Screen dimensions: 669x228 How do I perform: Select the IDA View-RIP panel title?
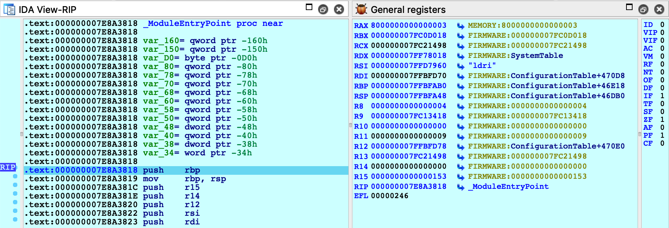(x=47, y=10)
